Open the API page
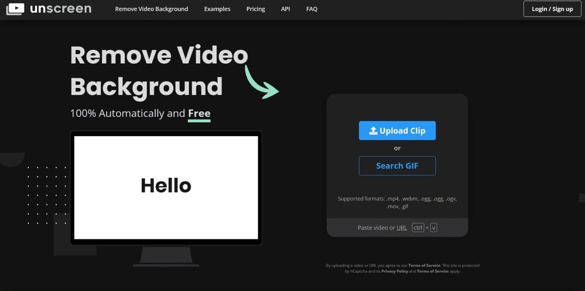The height and width of the screenshot is (291, 585). (286, 9)
